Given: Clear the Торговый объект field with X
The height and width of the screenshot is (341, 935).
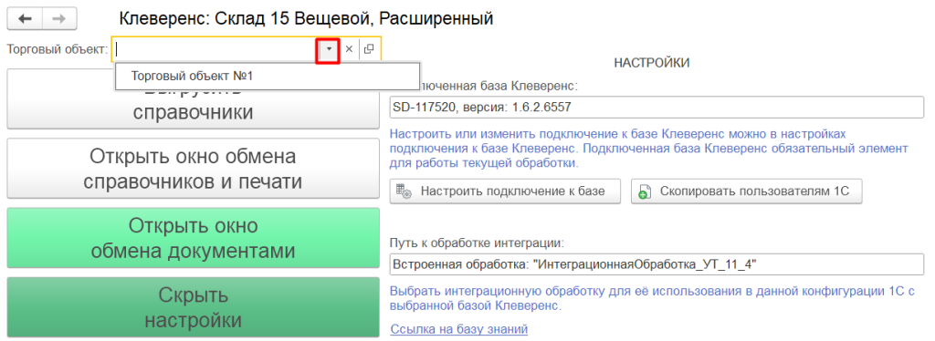Looking at the screenshot, I should click(350, 50).
